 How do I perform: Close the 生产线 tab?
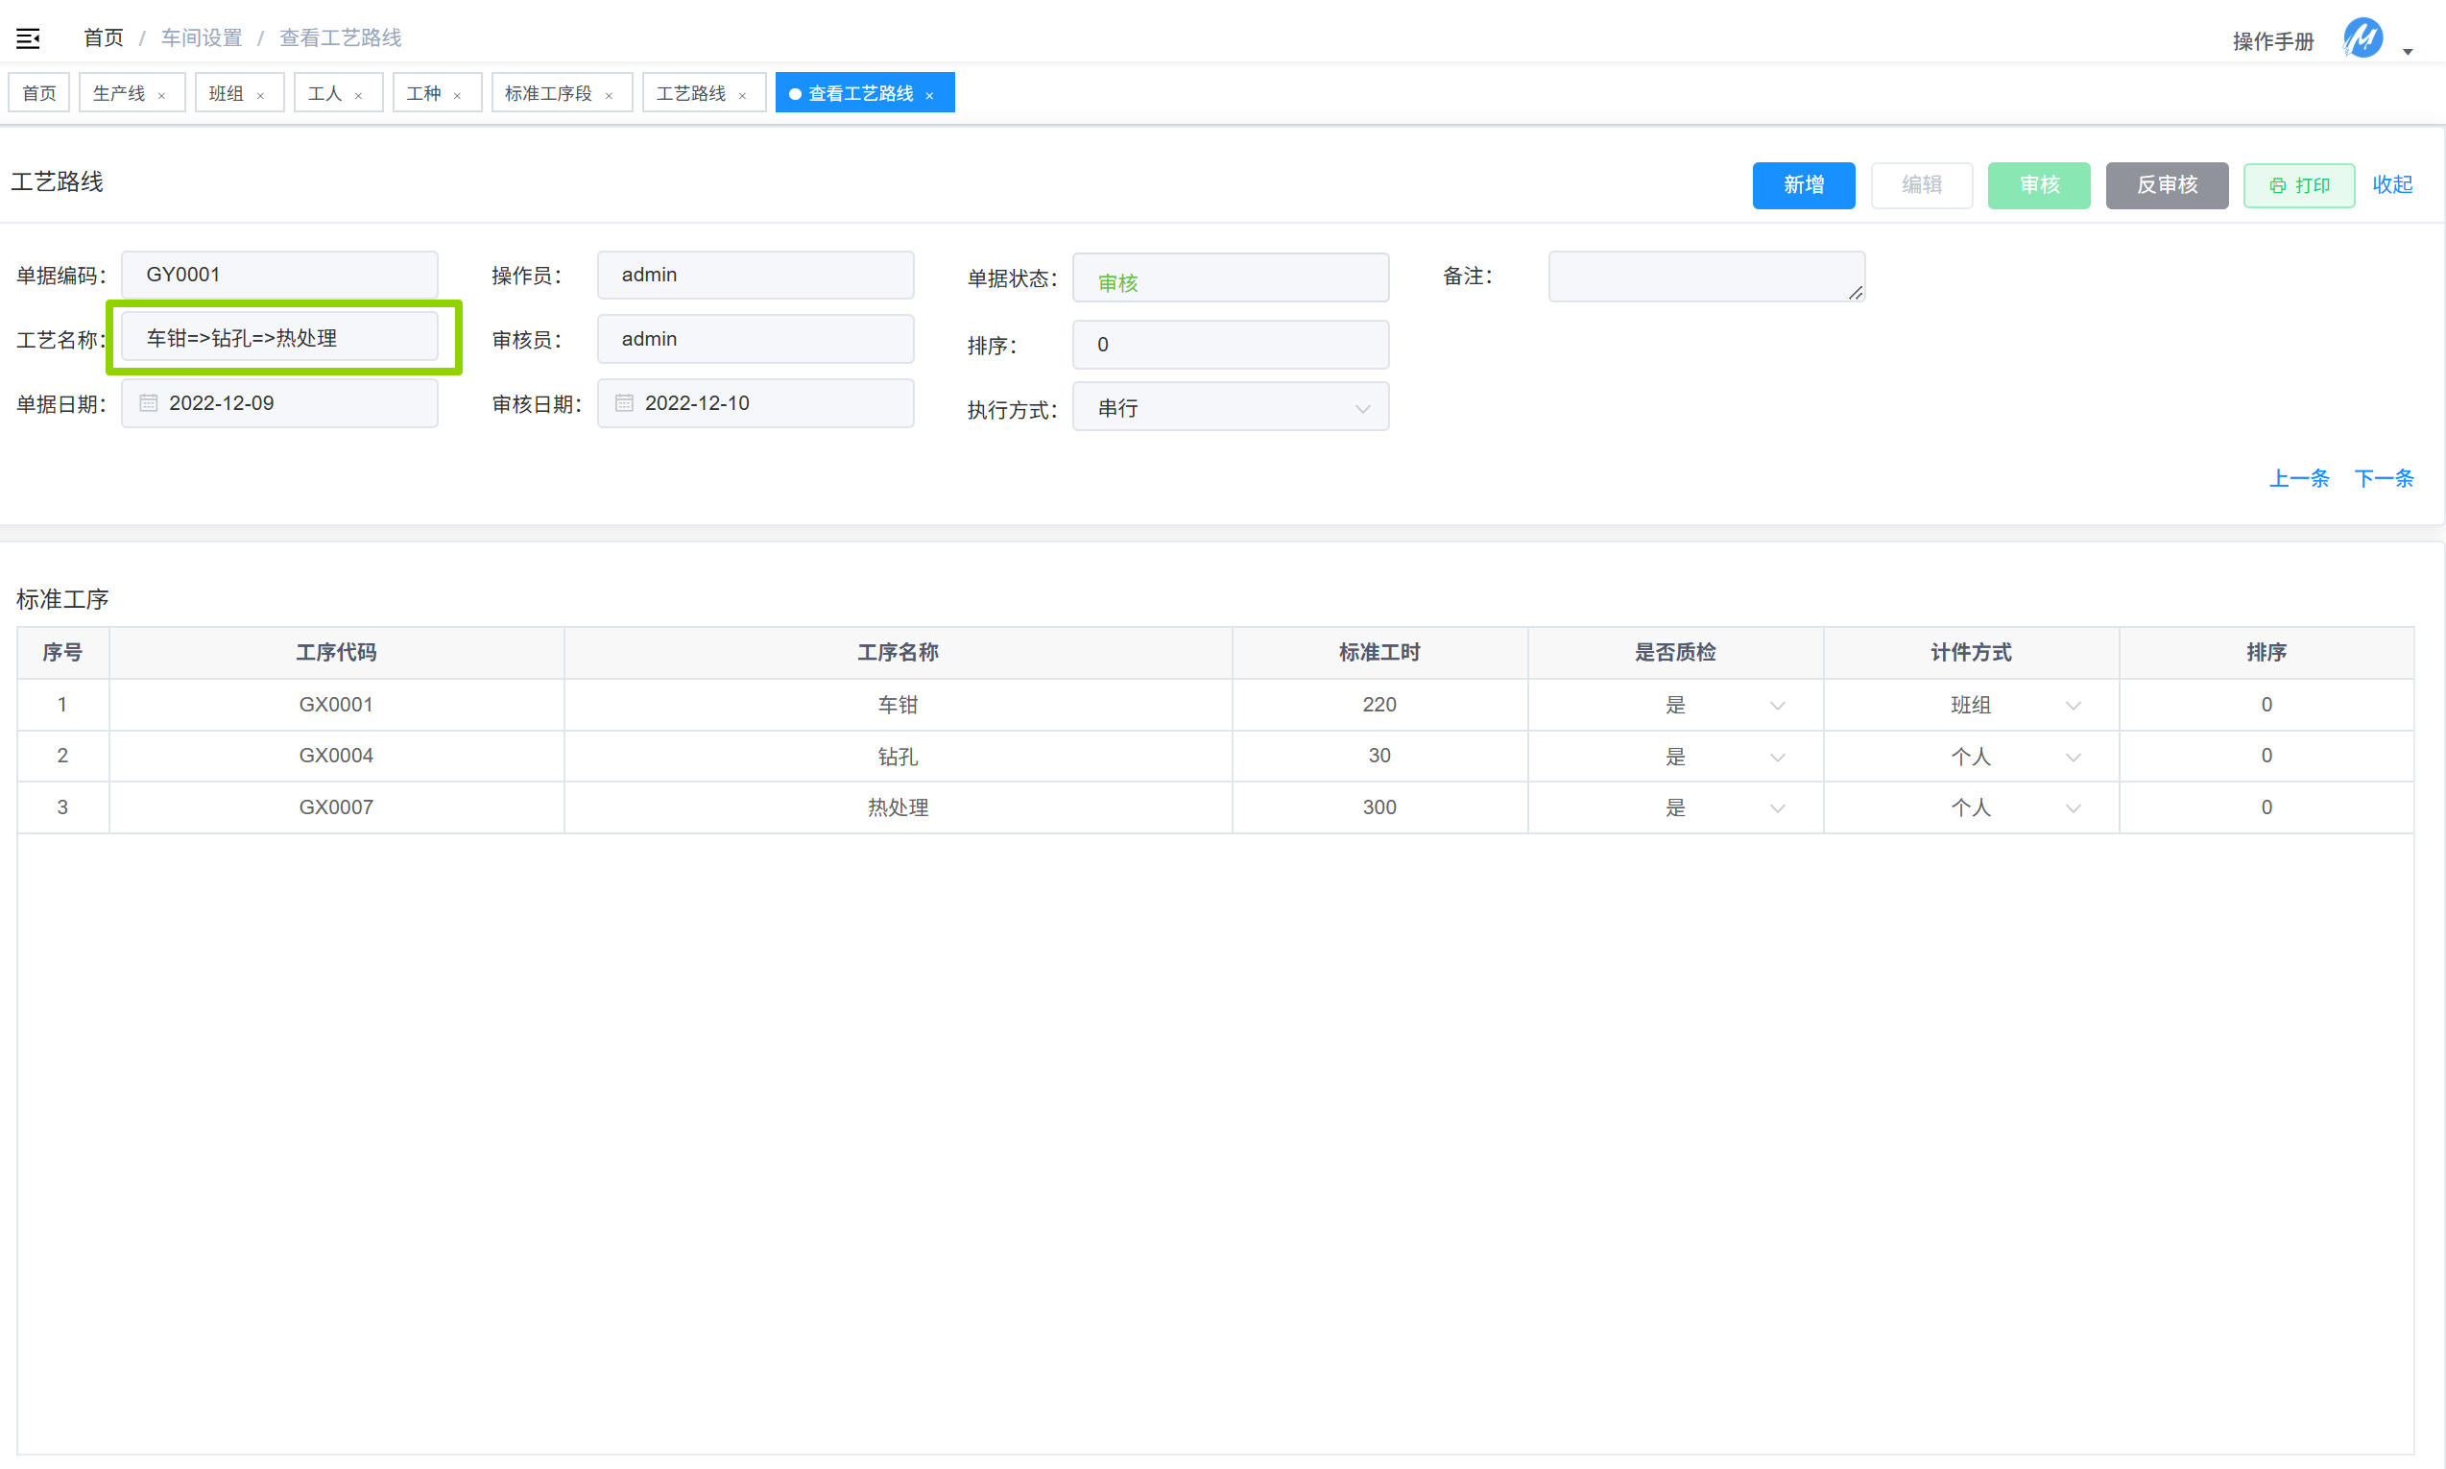pyautogui.click(x=162, y=96)
